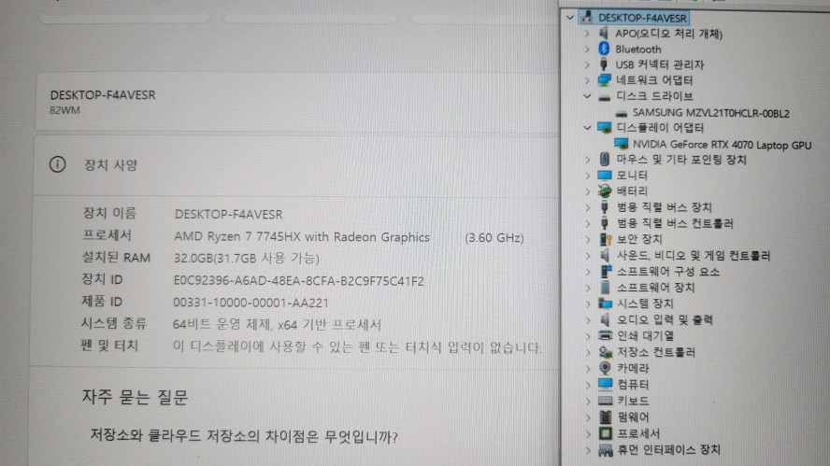Viewport: 830px width, 466px height.
Task: Select the 모니터 tree row
Action: [x=632, y=175]
